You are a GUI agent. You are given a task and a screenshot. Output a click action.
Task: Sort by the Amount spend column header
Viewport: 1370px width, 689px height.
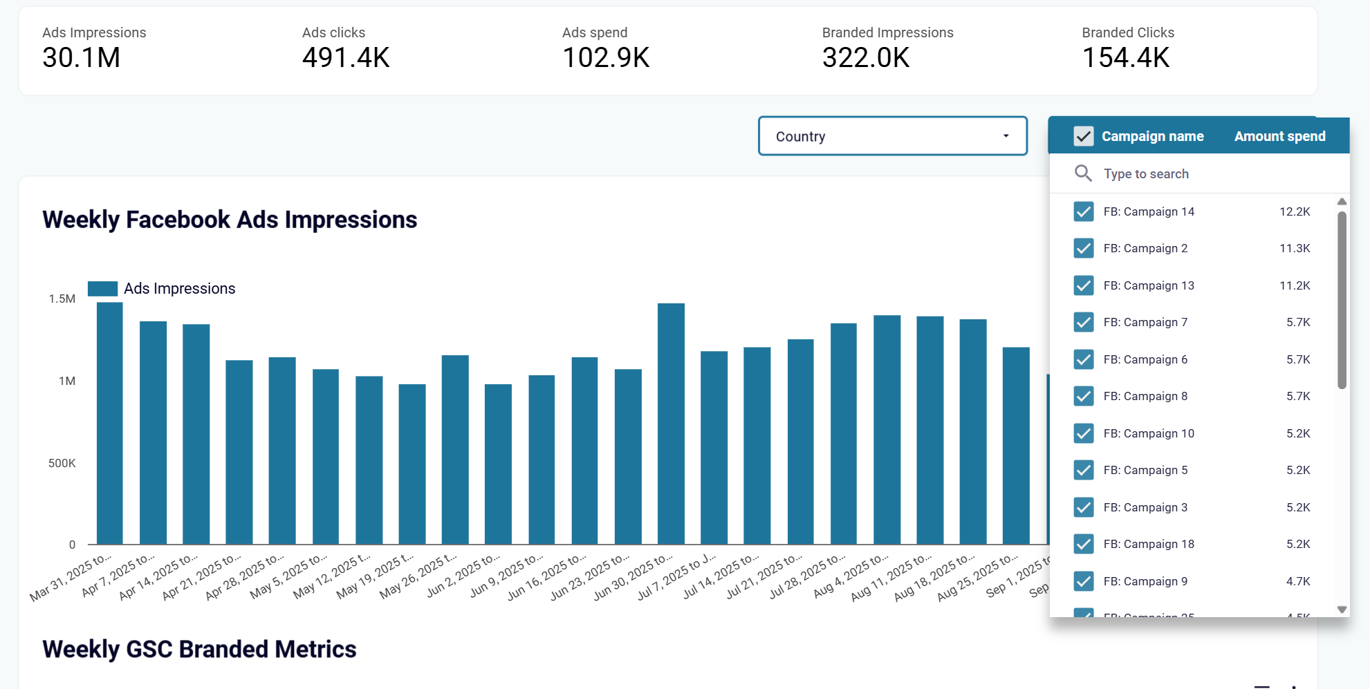tap(1279, 136)
